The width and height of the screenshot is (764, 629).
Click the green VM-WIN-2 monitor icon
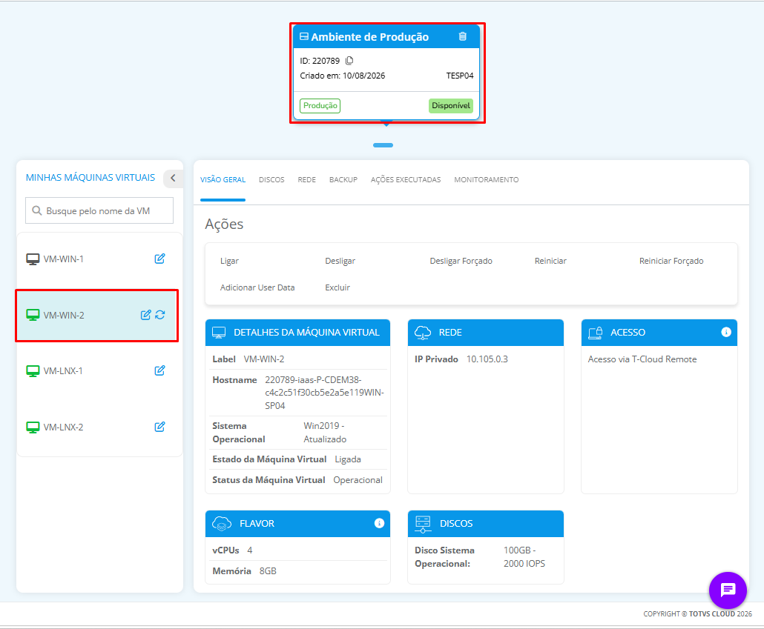click(33, 316)
